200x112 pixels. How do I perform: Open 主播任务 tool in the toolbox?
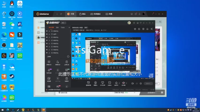click(x=66, y=63)
